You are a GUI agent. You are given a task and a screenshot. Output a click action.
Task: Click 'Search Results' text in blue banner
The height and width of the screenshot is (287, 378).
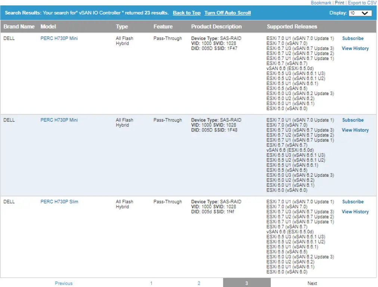click(x=23, y=13)
